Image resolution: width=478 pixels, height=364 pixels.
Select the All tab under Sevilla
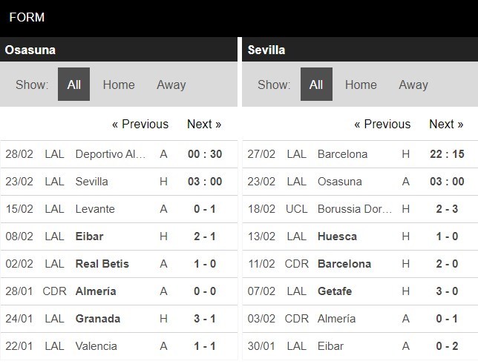pyautogui.click(x=316, y=85)
